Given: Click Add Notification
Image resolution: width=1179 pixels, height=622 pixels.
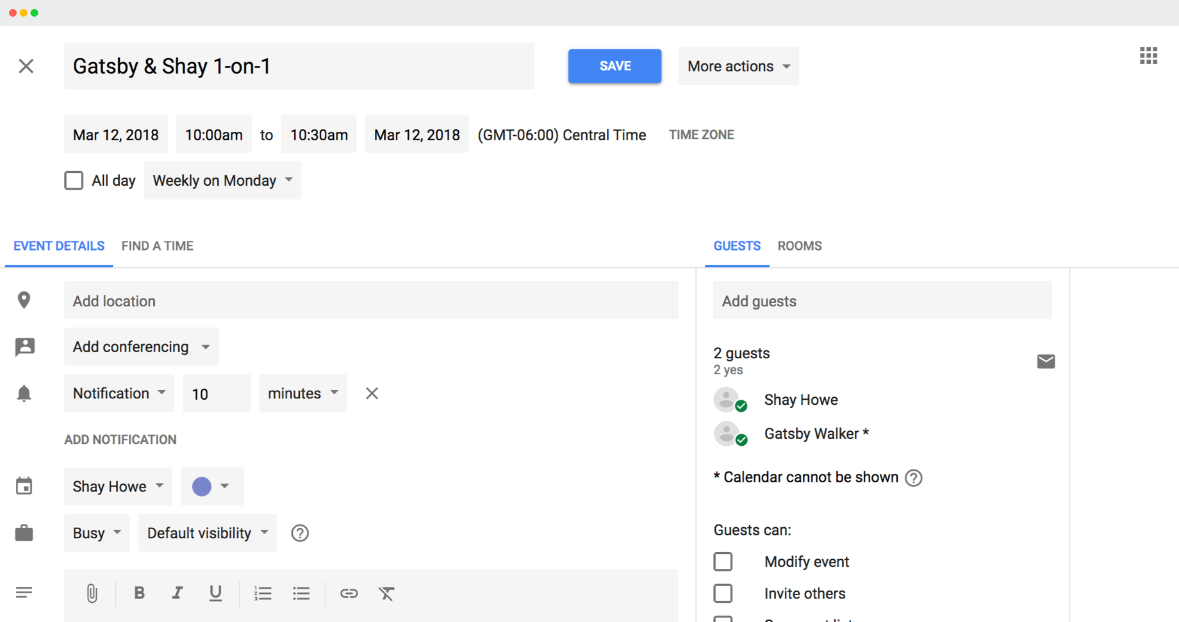Looking at the screenshot, I should [120, 439].
